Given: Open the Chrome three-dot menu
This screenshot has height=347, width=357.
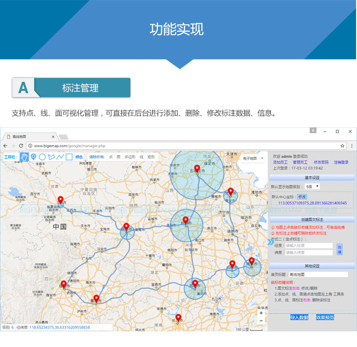Looking at the screenshot, I should (352, 146).
